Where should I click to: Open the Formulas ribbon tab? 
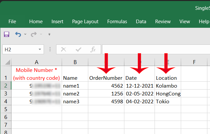(117, 22)
